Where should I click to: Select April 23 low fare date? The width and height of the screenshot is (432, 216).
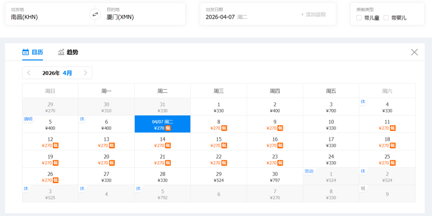[x=275, y=159]
